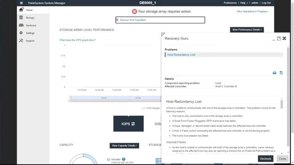This screenshot has height=165, width=294.
Task: Click the Settings gear icon
Action: (21, 33)
